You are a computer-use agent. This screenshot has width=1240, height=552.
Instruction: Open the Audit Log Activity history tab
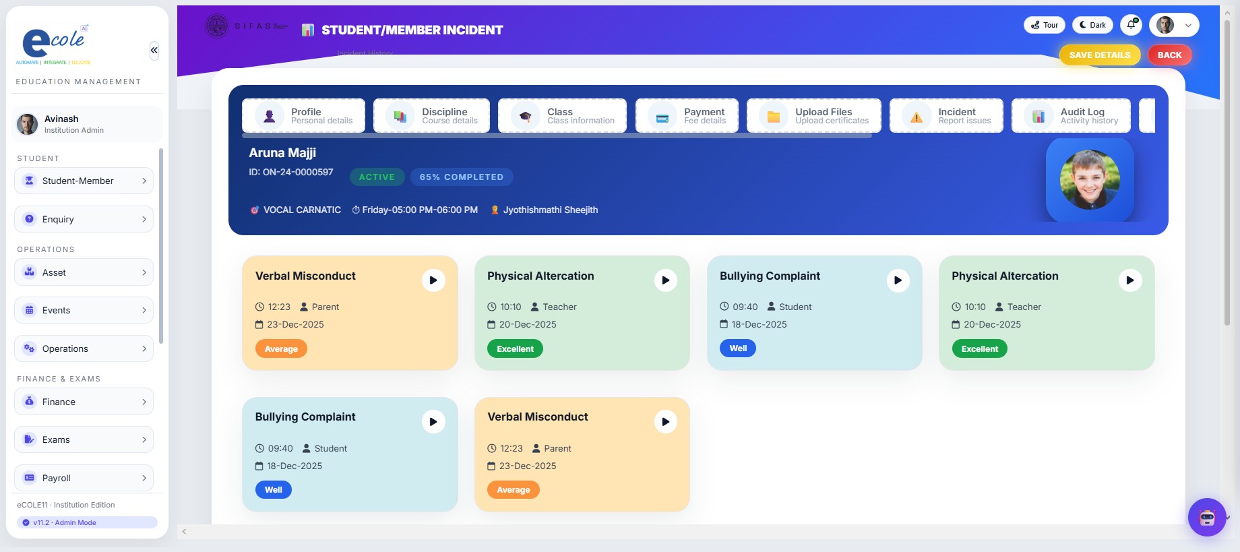point(1071,116)
